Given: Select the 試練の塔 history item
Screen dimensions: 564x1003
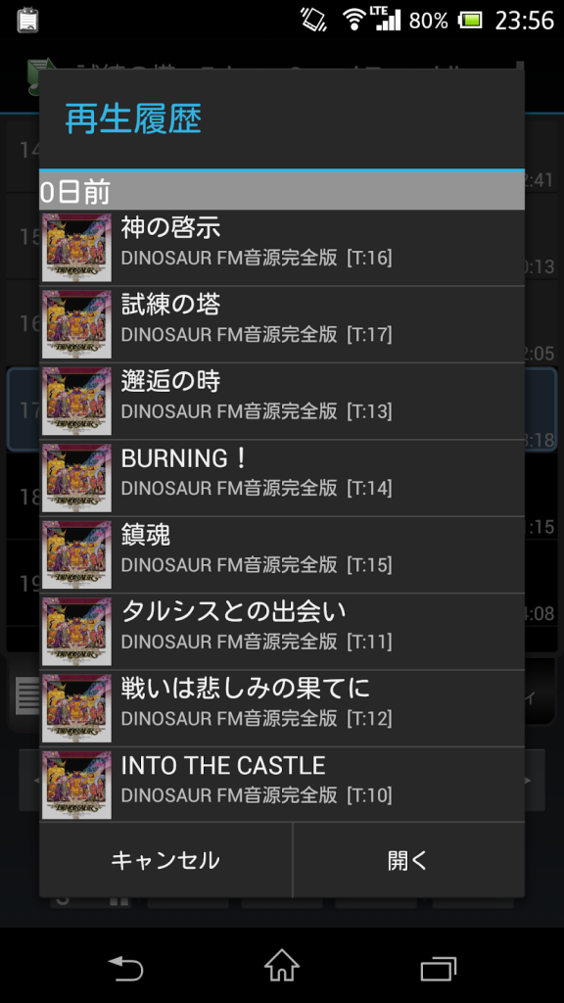Looking at the screenshot, I should point(282,324).
